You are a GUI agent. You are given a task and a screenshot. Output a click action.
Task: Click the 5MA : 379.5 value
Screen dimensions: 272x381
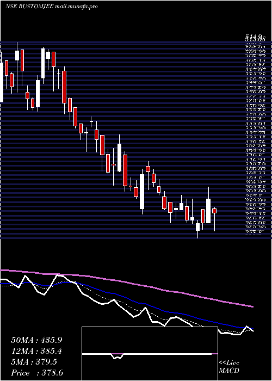point(34,362)
